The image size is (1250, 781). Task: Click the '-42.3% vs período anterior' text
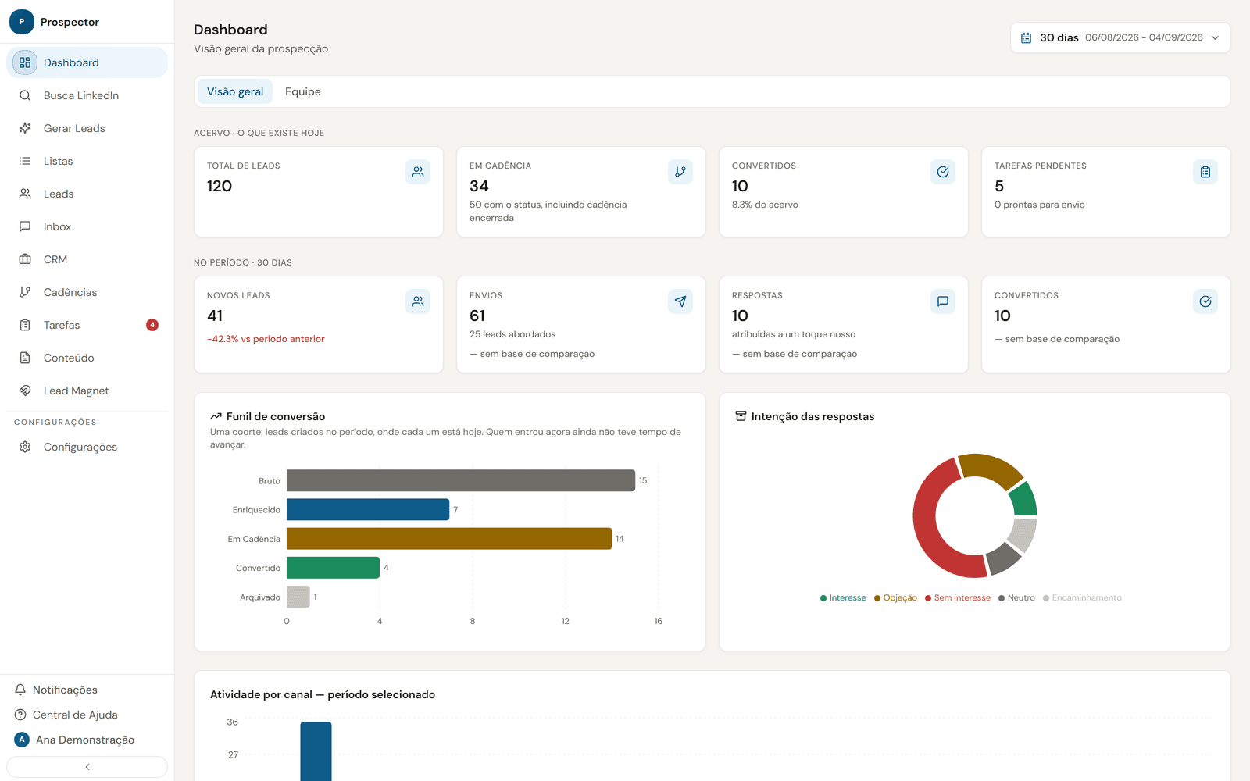tap(266, 339)
